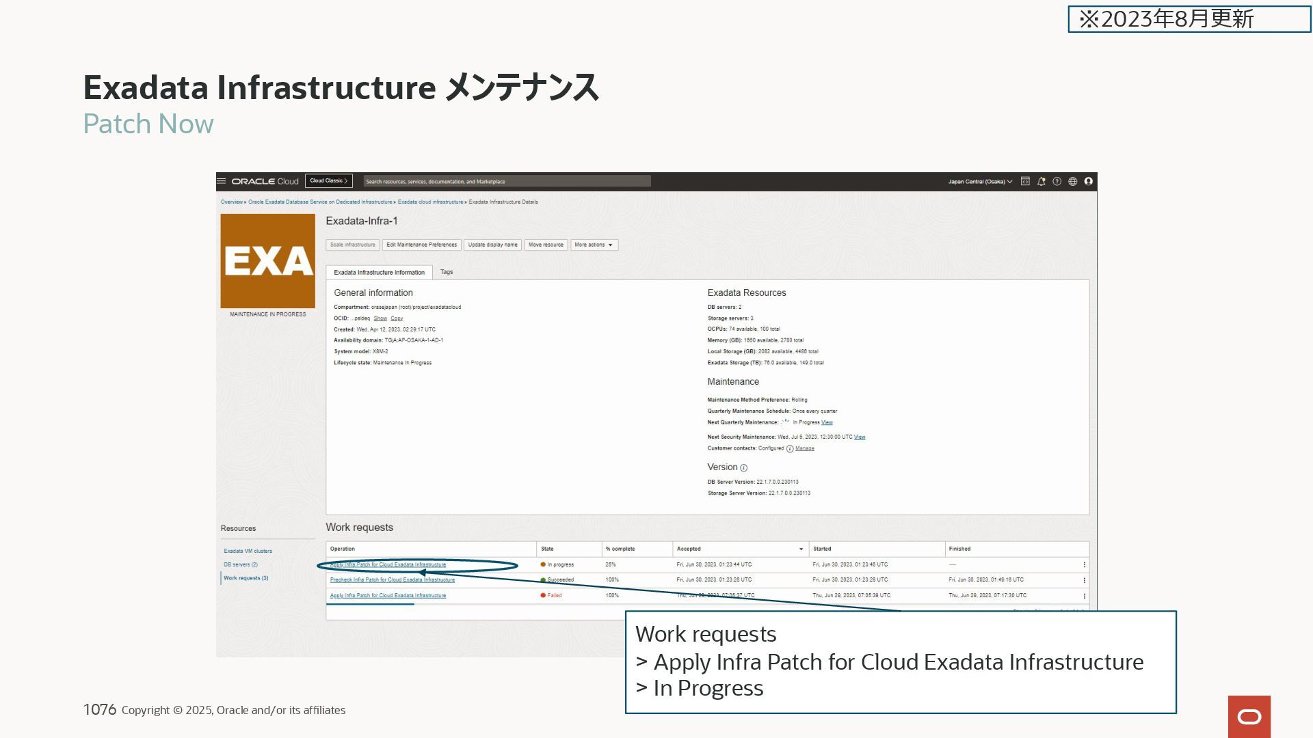Click Edit Maintenance Preferences button

(x=421, y=245)
